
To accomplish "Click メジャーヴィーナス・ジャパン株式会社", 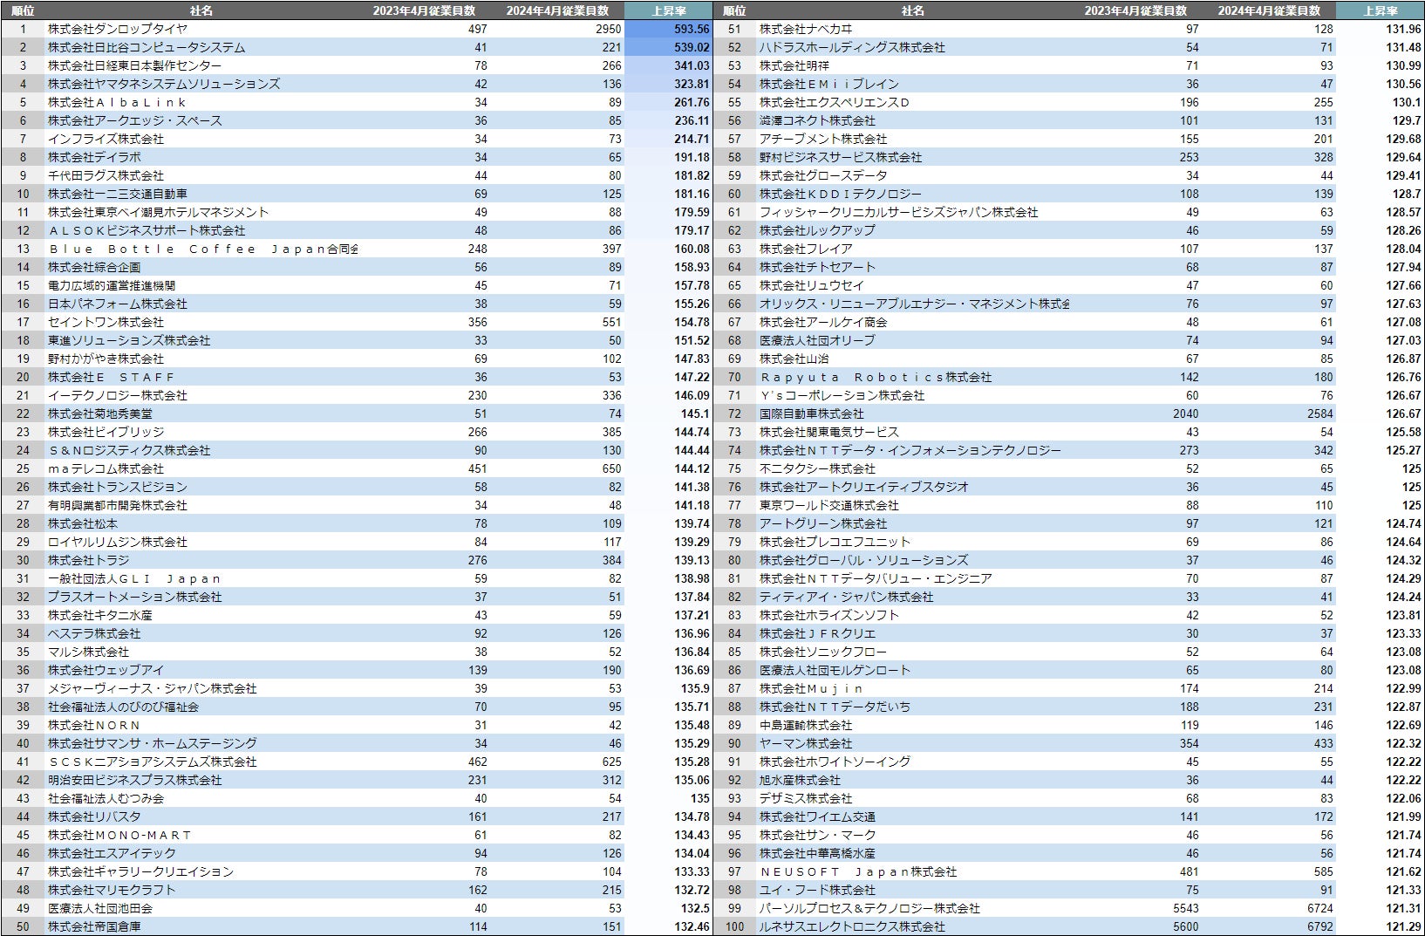I will click(x=153, y=688).
